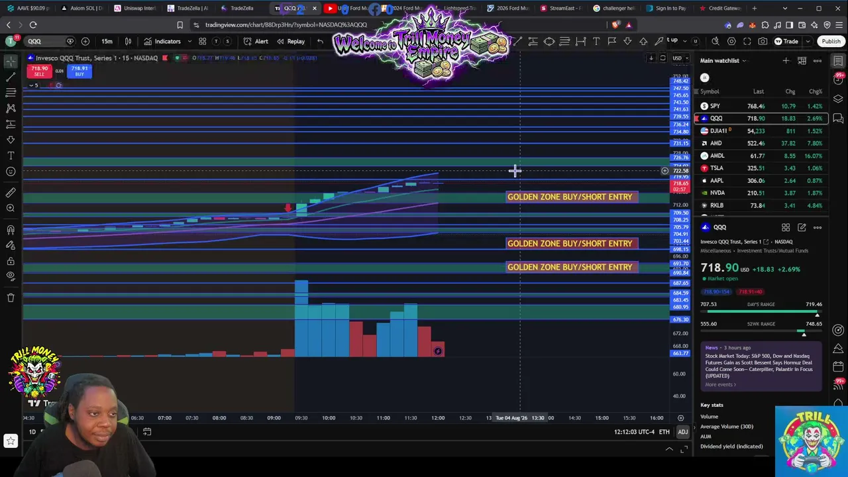Switch to the Axiom SOL browser tab

pyautogui.click(x=81, y=8)
